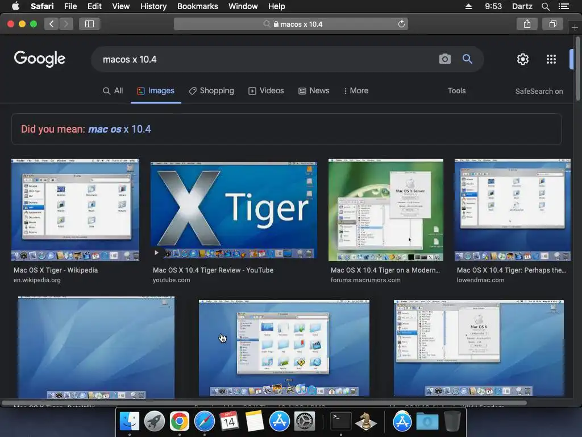Reload the page with the refresh icon
The height and width of the screenshot is (437, 582).
(401, 24)
